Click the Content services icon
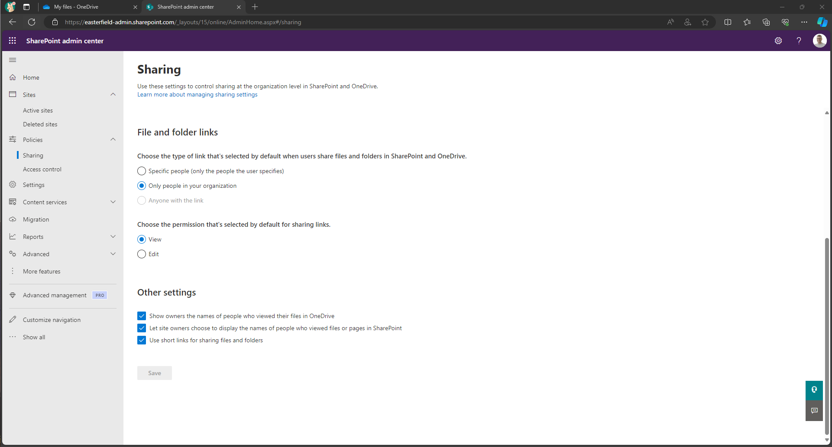Viewport: 832px width, 447px height. tap(13, 202)
